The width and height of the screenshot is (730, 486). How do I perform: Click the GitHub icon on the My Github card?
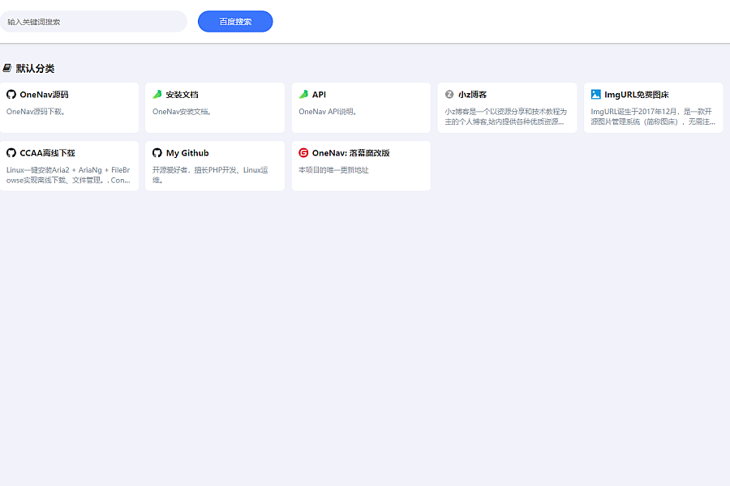point(157,152)
